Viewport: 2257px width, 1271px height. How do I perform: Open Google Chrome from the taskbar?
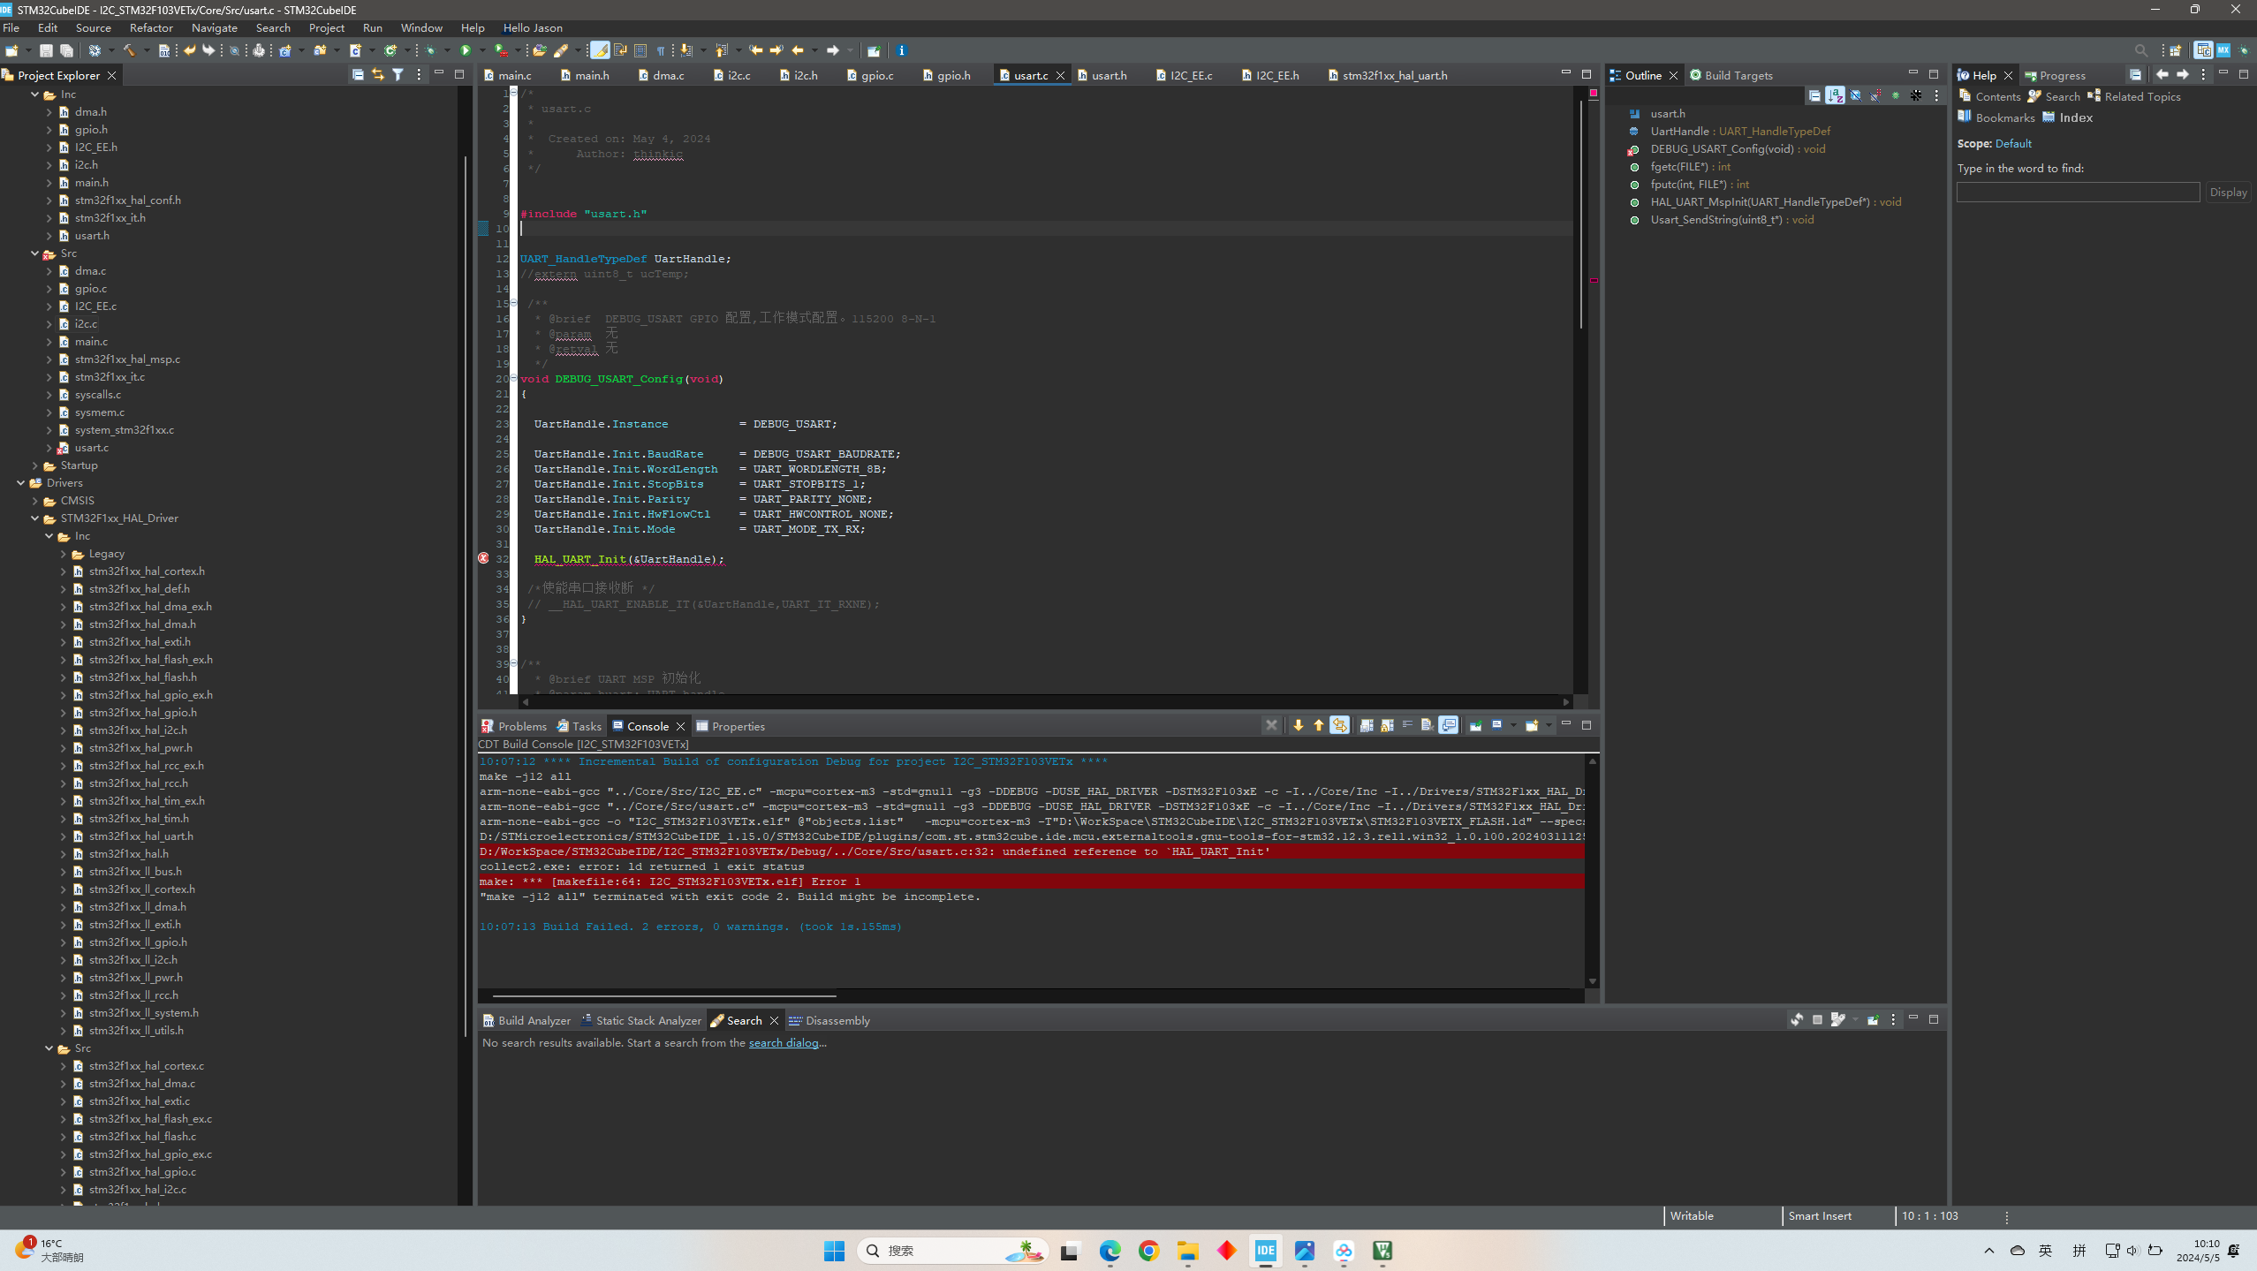tap(1148, 1251)
